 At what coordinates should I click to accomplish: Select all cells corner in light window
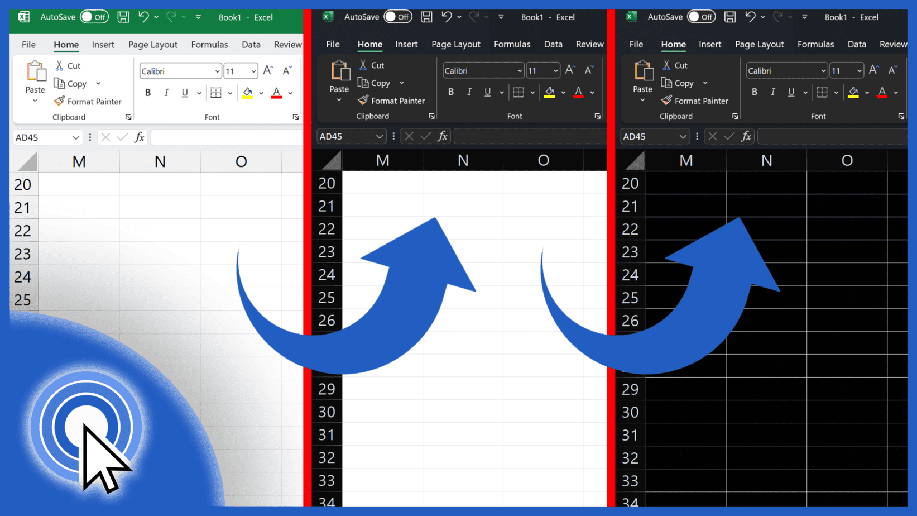click(27, 162)
